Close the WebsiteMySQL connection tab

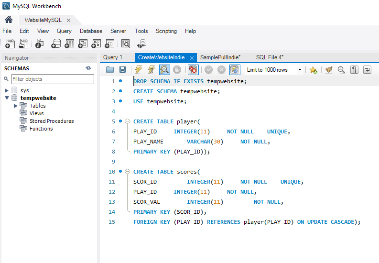pyautogui.click(x=68, y=20)
